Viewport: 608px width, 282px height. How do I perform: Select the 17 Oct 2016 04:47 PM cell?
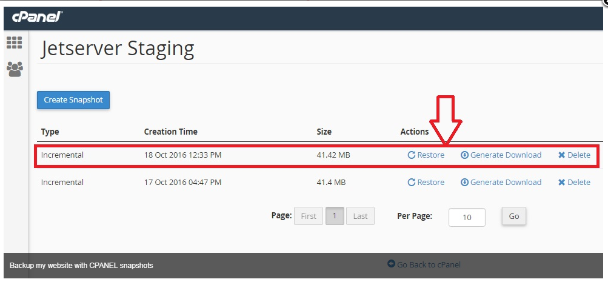click(x=182, y=183)
